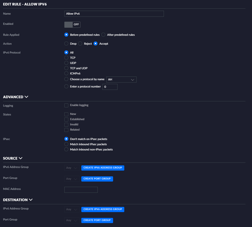Select Reject as the action

tap(80, 44)
